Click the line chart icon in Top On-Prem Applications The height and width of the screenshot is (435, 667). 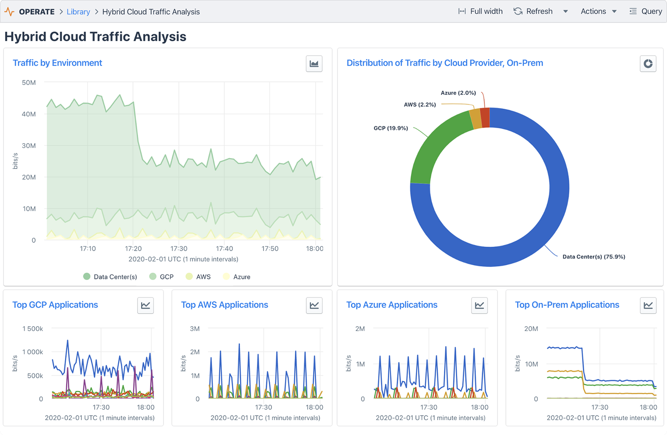click(648, 305)
